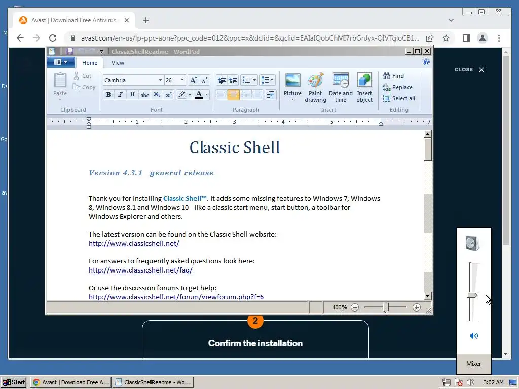519x389 pixels.
Task: Click the speaker device icon in the volume popup
Action: [x=472, y=244]
